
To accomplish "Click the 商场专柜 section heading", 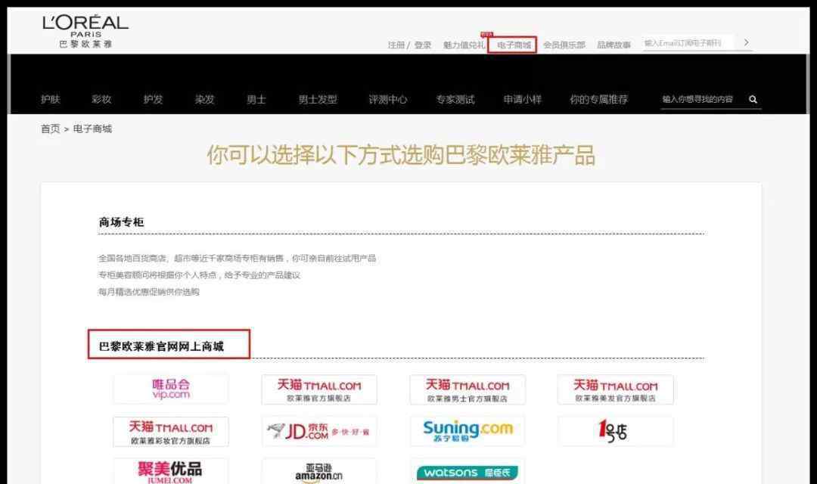I will pyautogui.click(x=121, y=222).
